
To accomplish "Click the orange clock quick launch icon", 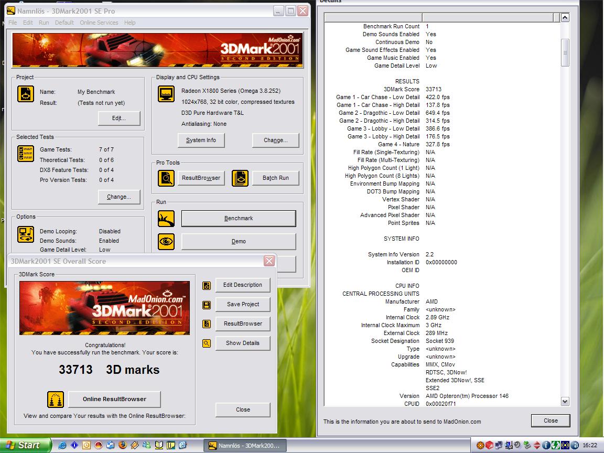I will tap(87, 445).
